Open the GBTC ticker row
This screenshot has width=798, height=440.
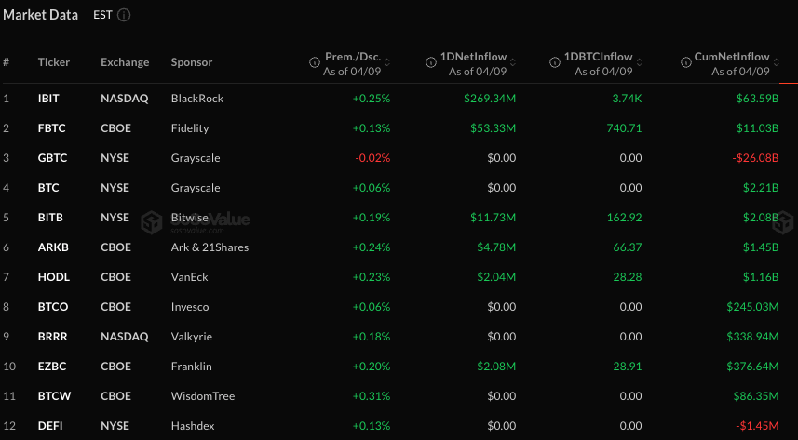coord(52,158)
